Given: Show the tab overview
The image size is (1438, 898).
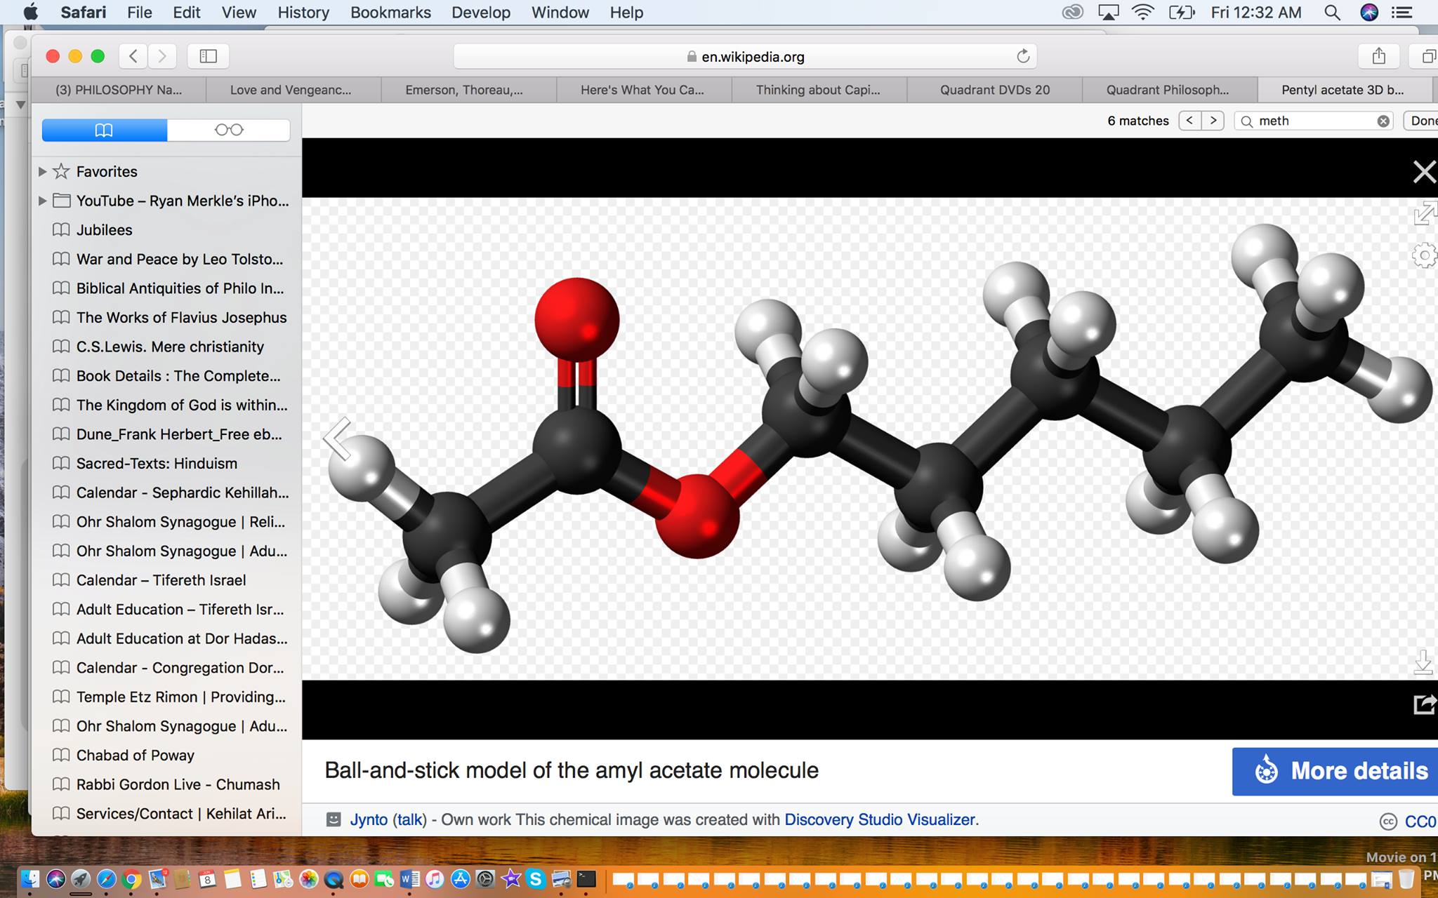Looking at the screenshot, I should (x=1427, y=56).
